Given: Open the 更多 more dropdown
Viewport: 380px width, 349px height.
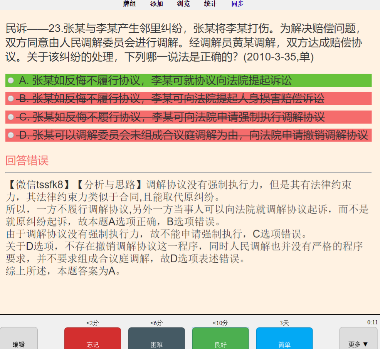Looking at the screenshot, I should 358,338.
